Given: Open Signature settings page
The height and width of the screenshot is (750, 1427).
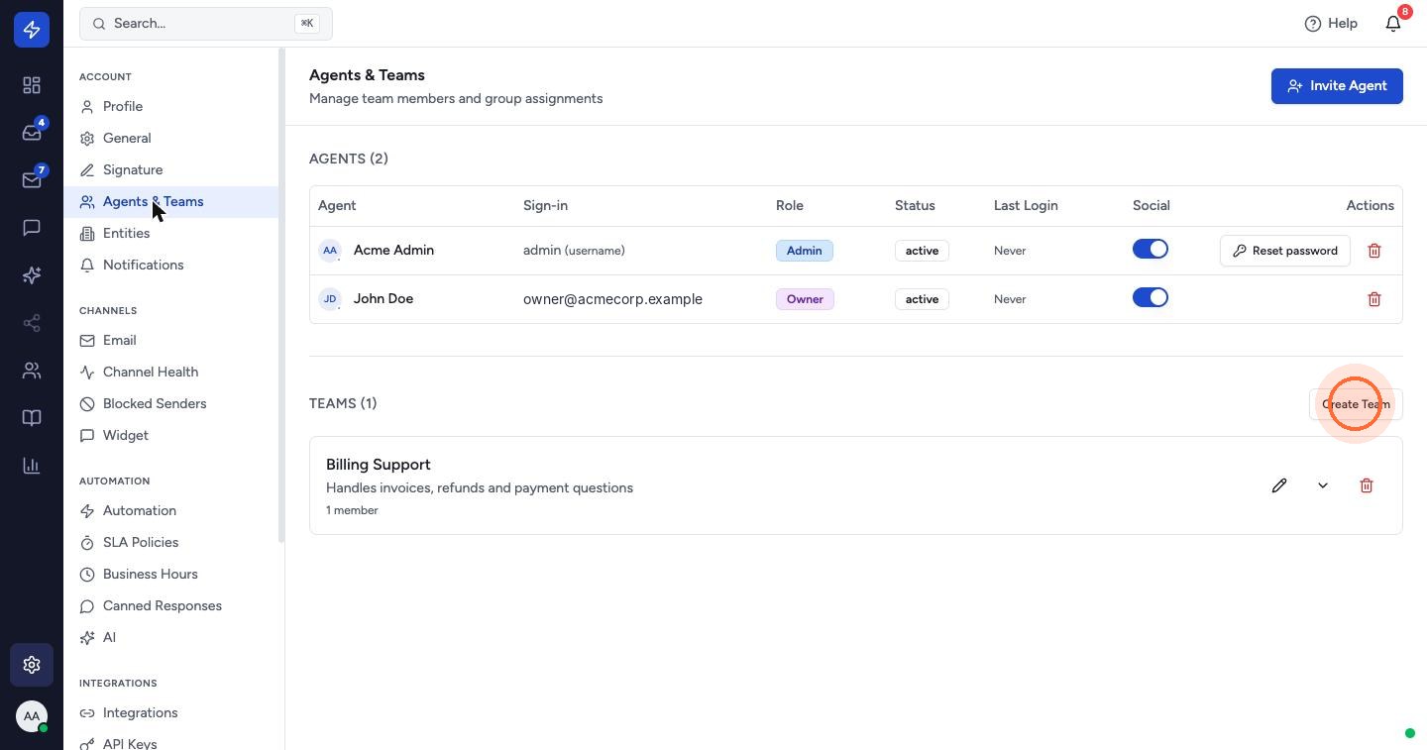Looking at the screenshot, I should point(171,170).
